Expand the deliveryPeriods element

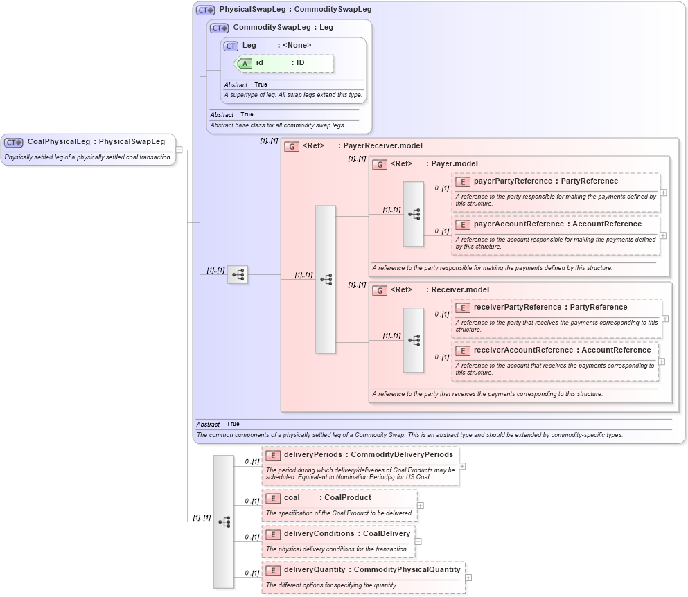pyautogui.click(x=462, y=466)
